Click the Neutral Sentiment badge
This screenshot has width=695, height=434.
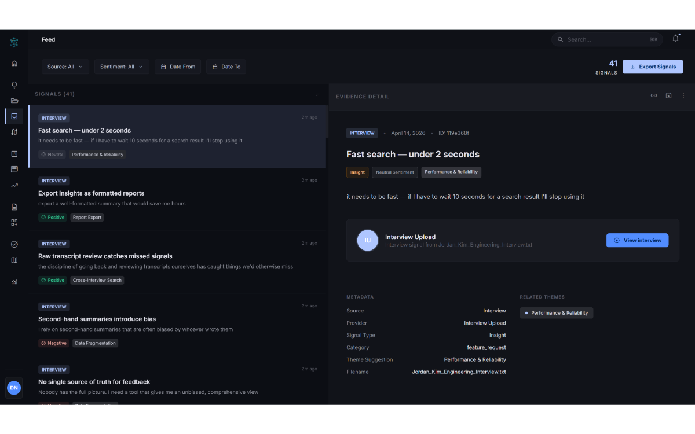(395, 172)
